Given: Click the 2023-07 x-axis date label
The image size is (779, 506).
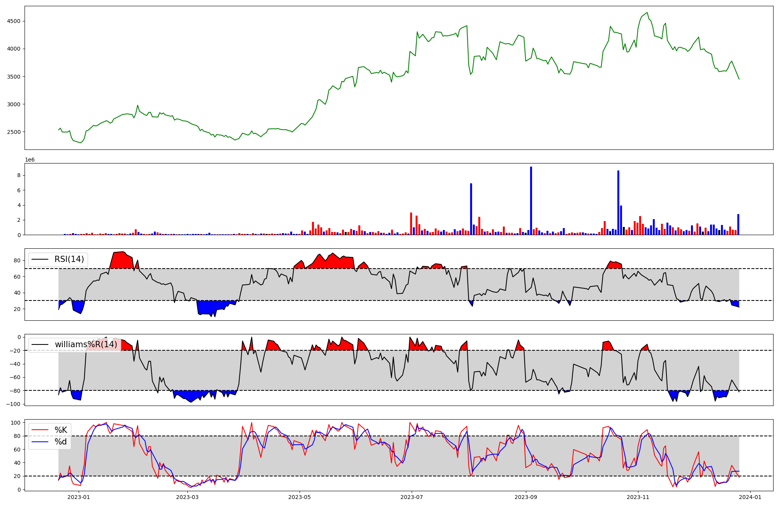Looking at the screenshot, I should pos(412,497).
